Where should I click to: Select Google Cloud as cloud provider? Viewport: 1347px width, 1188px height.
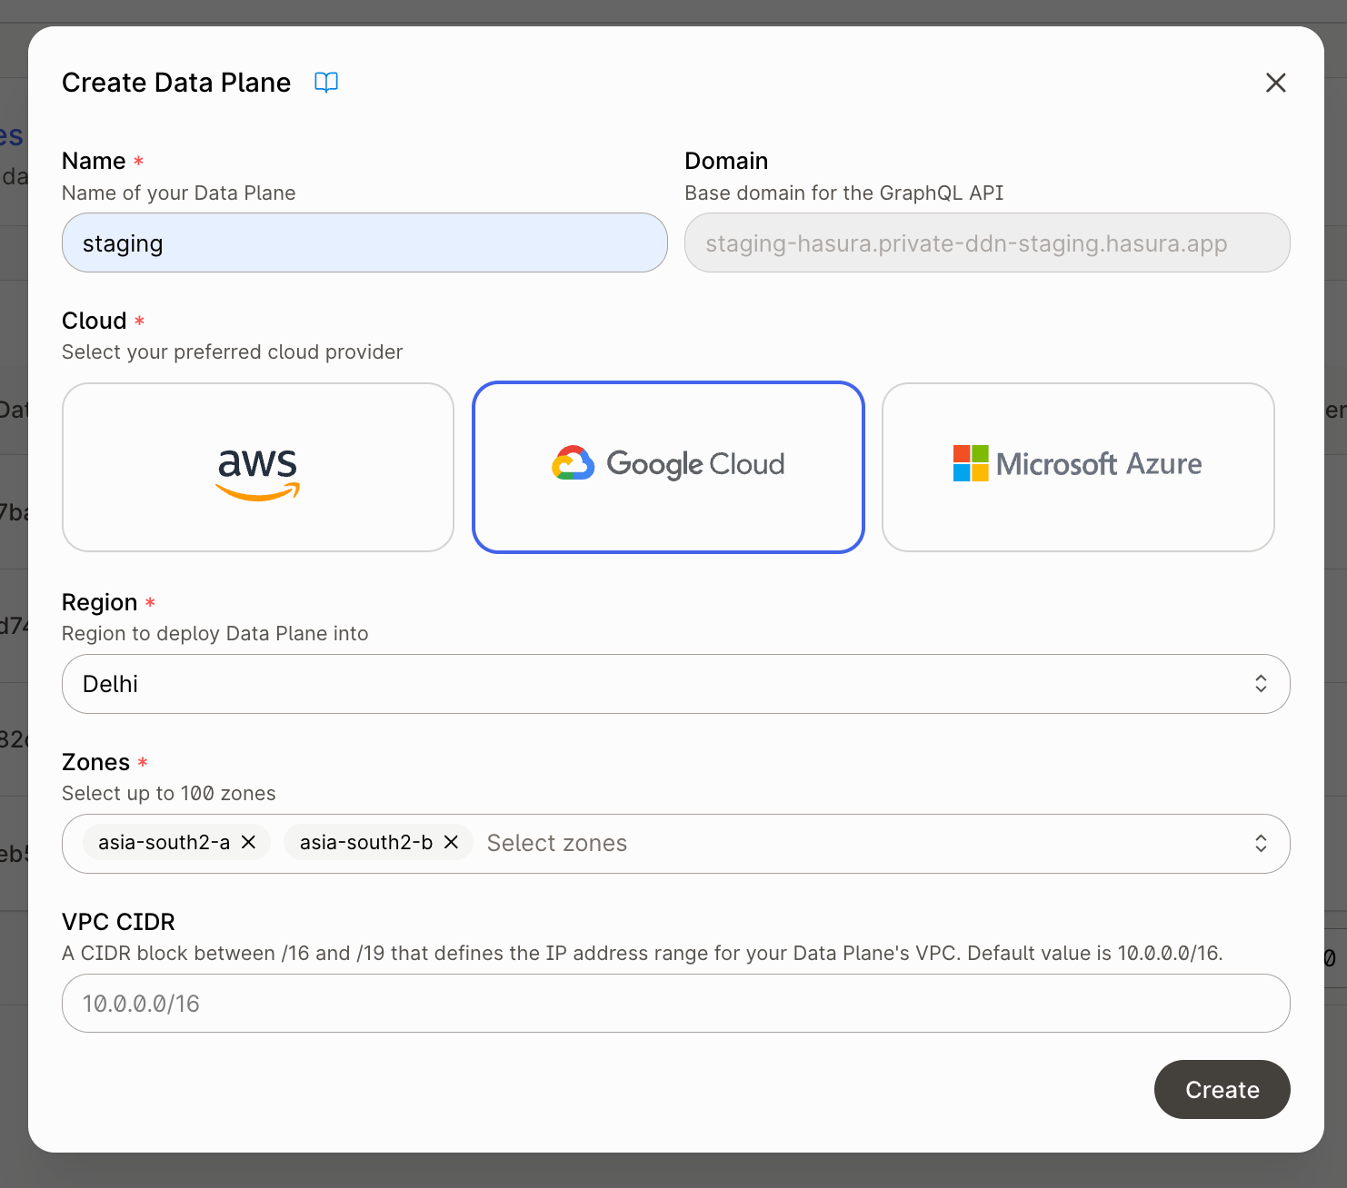668,467
